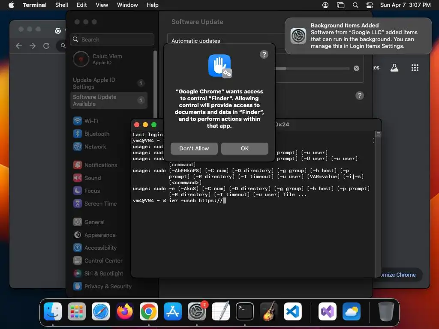
Task: Open App Store from the Dock
Action: coord(173,311)
